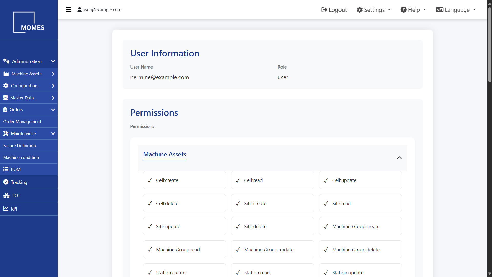The height and width of the screenshot is (277, 492).
Task: Open the Language dropdown caret
Action: pos(474,10)
